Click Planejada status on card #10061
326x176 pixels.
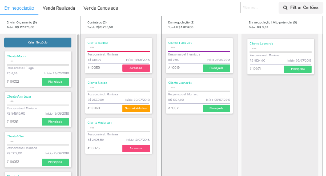55,122
